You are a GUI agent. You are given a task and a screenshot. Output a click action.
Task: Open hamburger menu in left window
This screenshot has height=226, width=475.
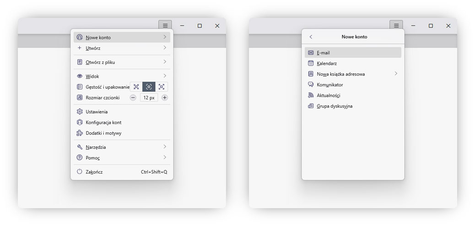tap(165, 26)
